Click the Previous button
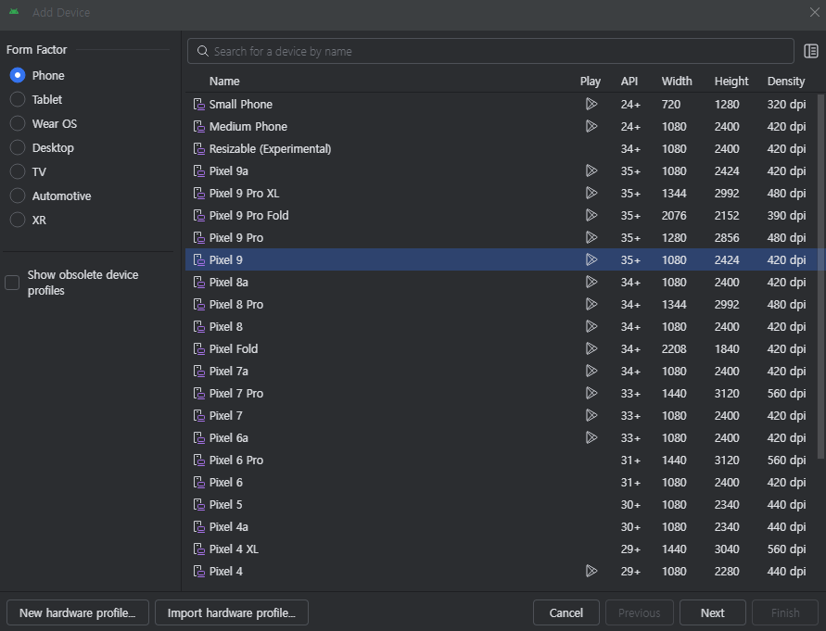This screenshot has height=631, width=826. 639,612
